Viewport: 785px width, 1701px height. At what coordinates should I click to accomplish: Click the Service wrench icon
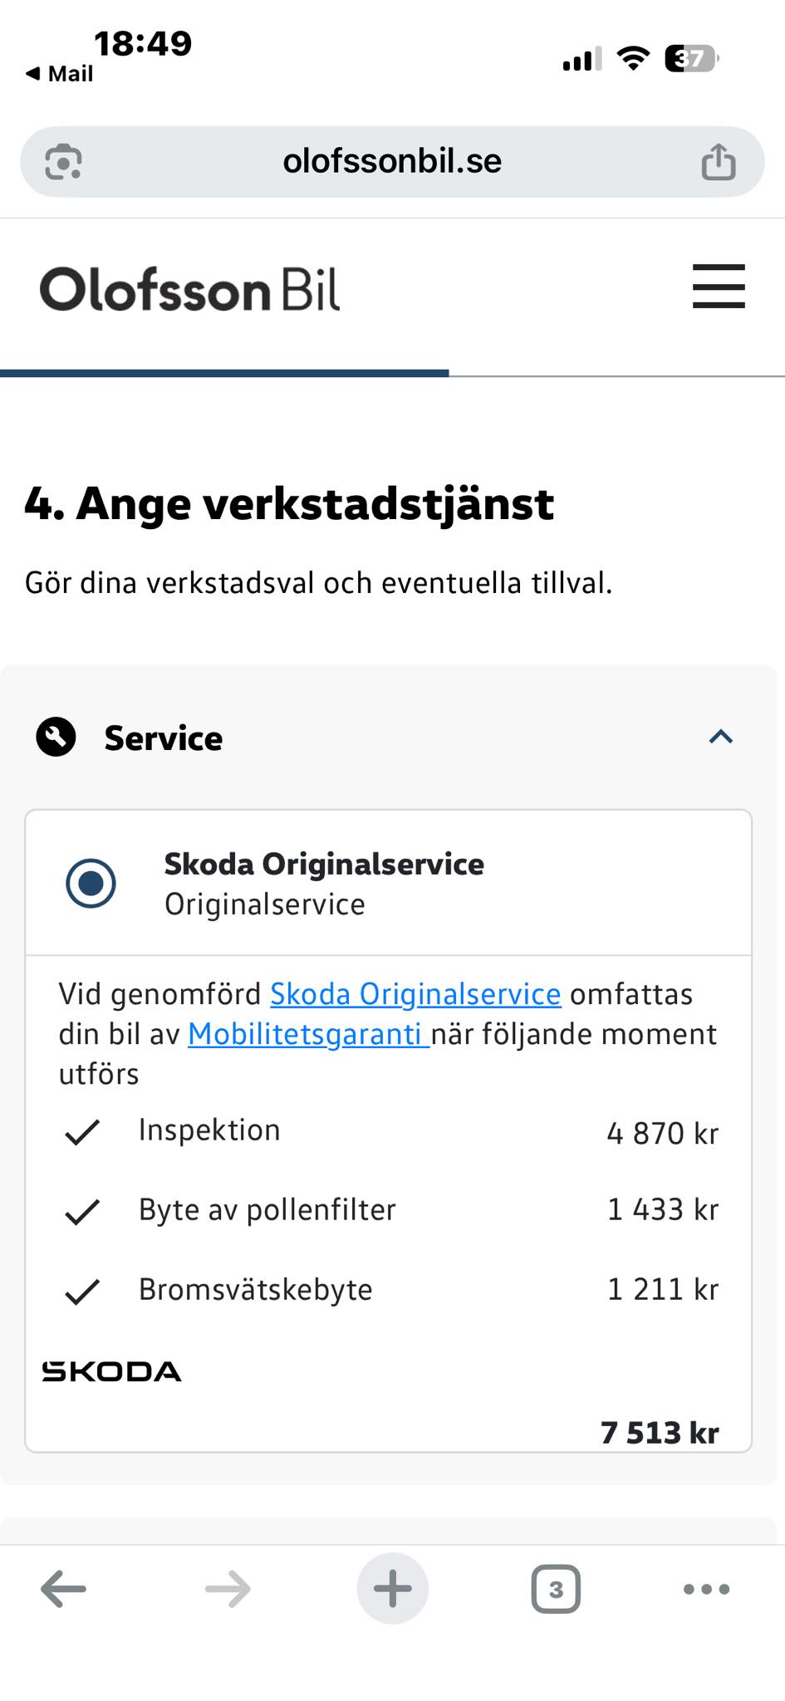coord(56,737)
